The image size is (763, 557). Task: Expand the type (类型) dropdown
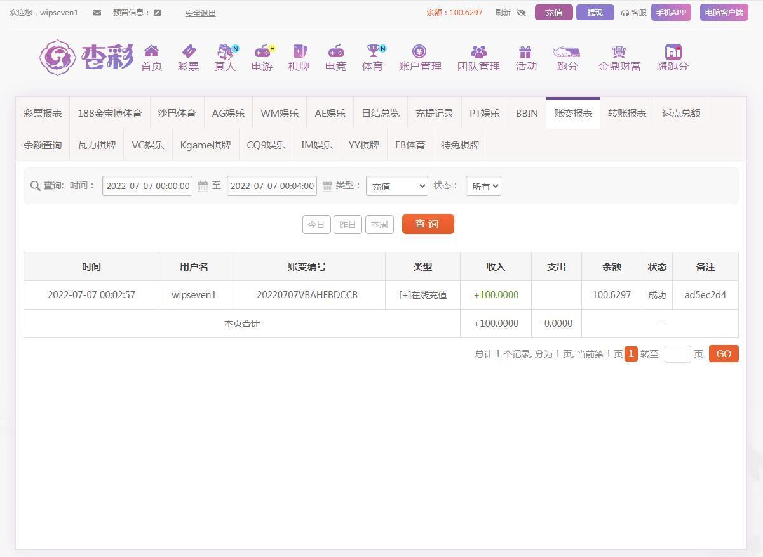click(x=397, y=186)
